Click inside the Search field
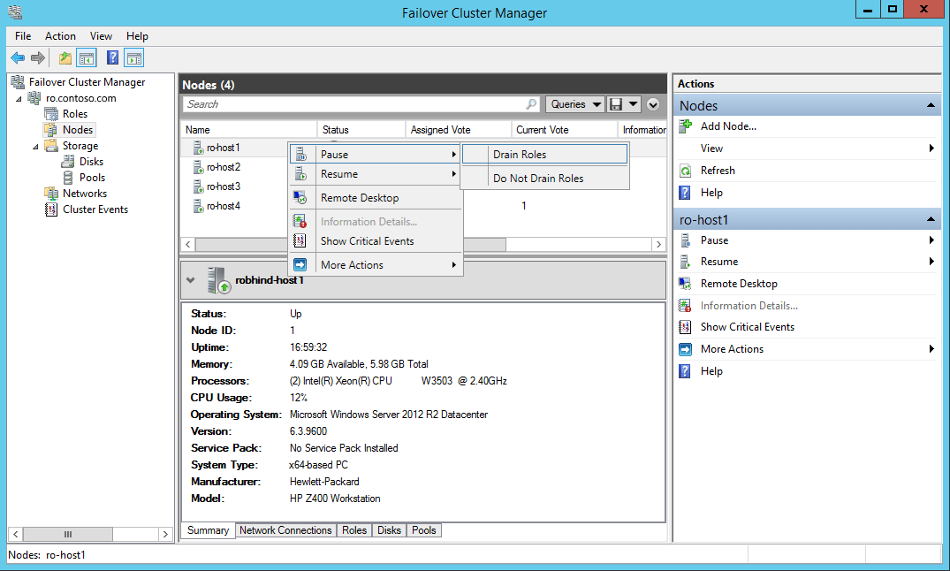 pos(353,103)
